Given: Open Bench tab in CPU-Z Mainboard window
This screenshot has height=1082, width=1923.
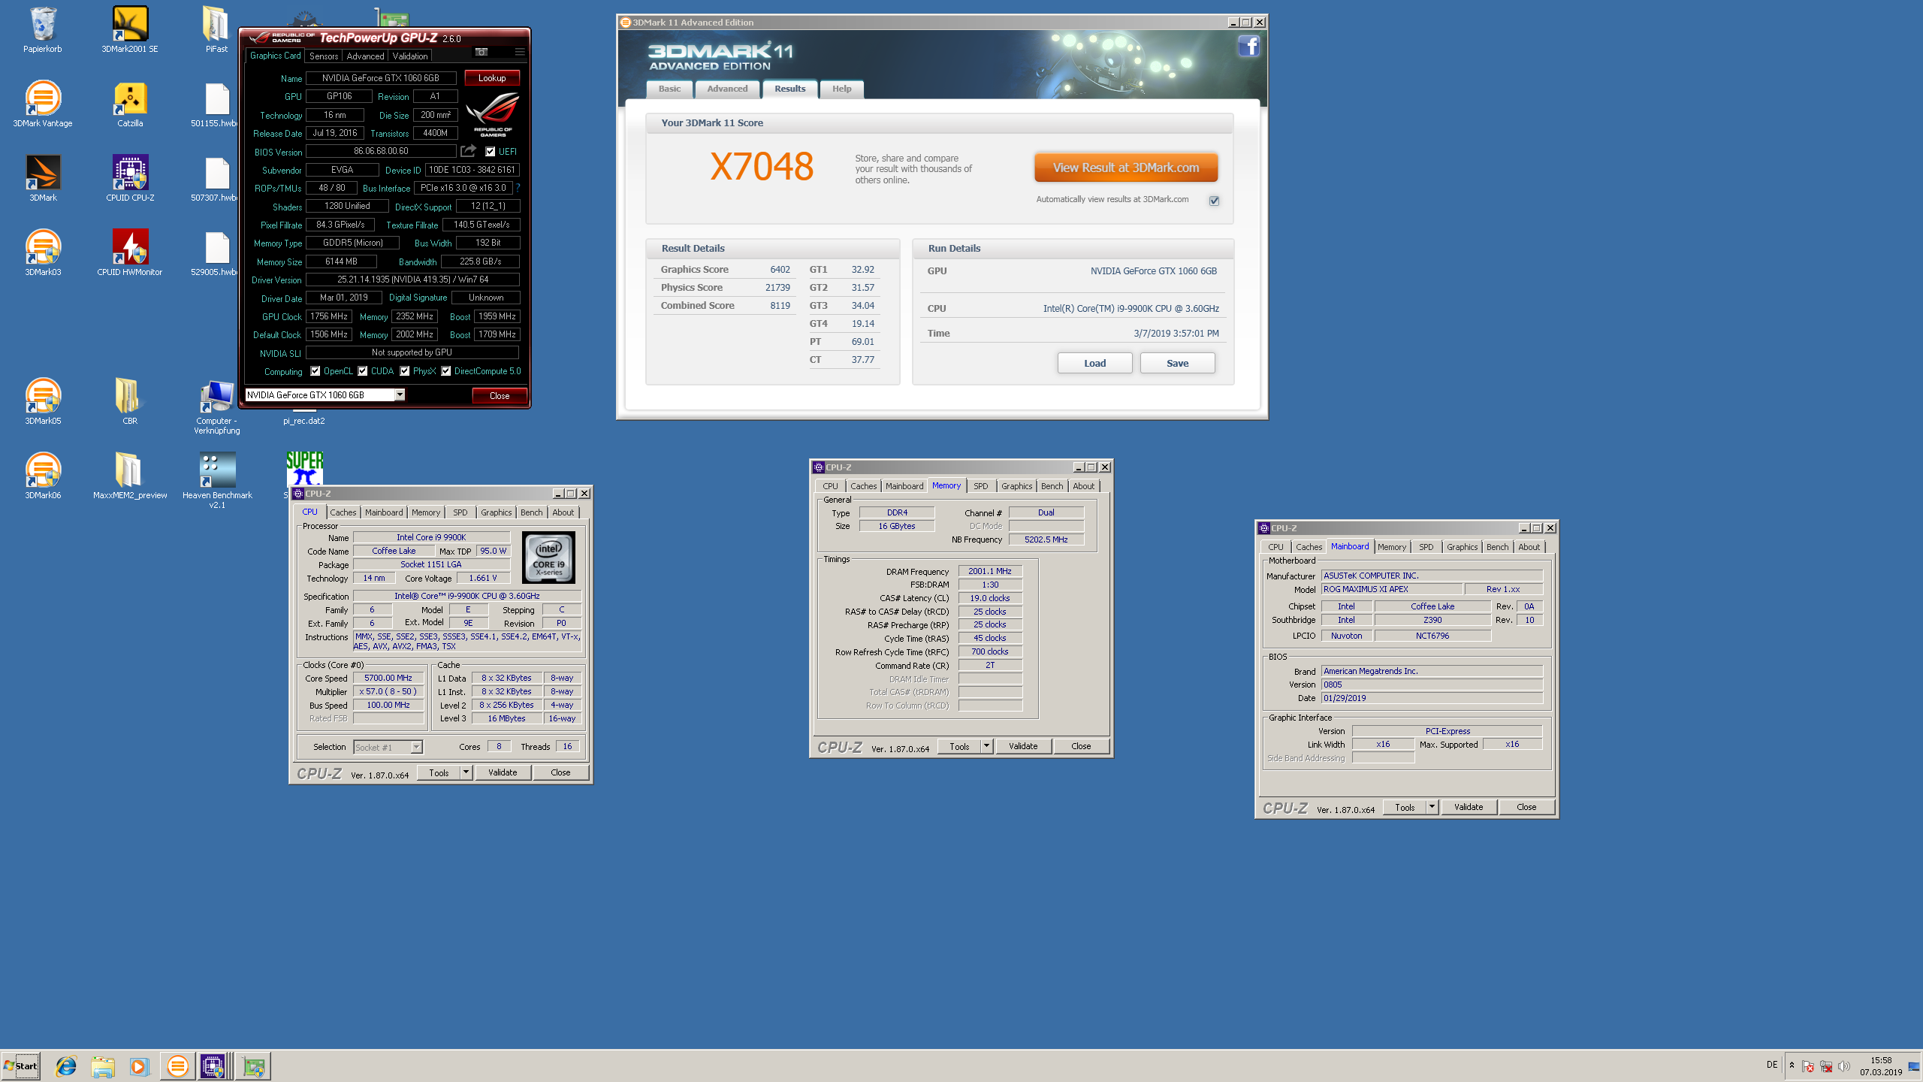Looking at the screenshot, I should pyautogui.click(x=1497, y=547).
